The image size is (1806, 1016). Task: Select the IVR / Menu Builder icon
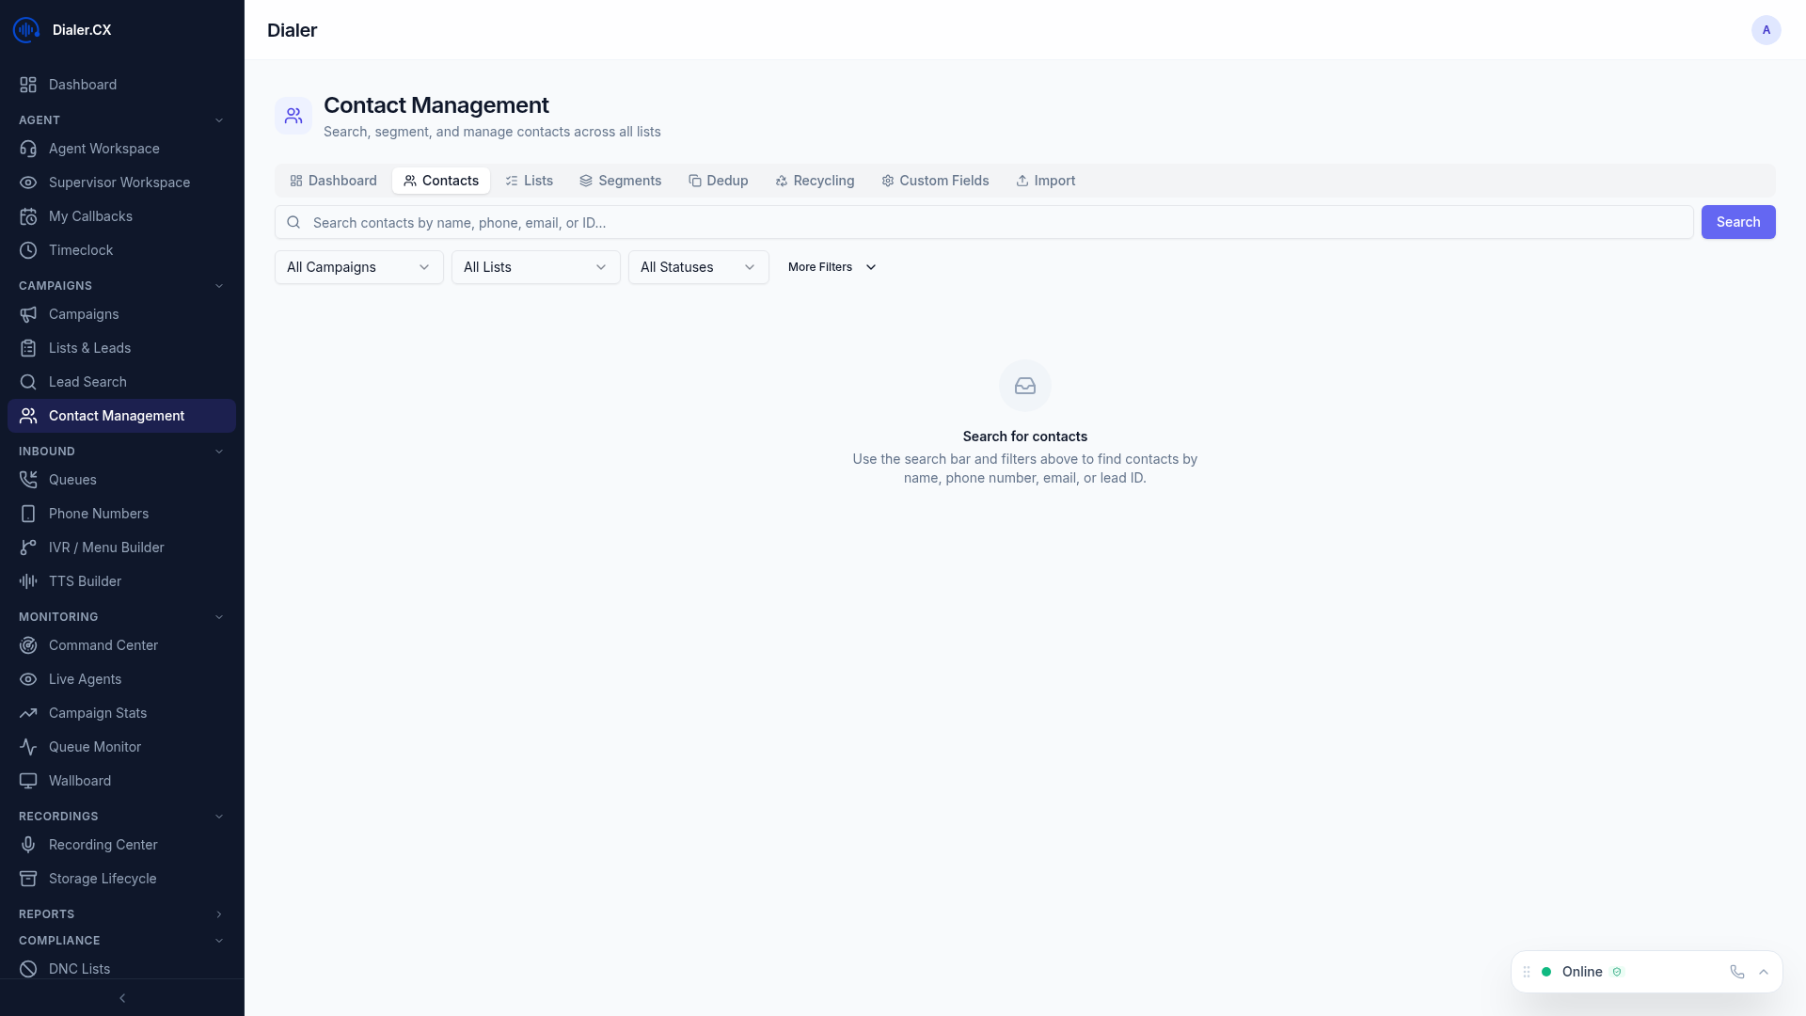pos(28,548)
